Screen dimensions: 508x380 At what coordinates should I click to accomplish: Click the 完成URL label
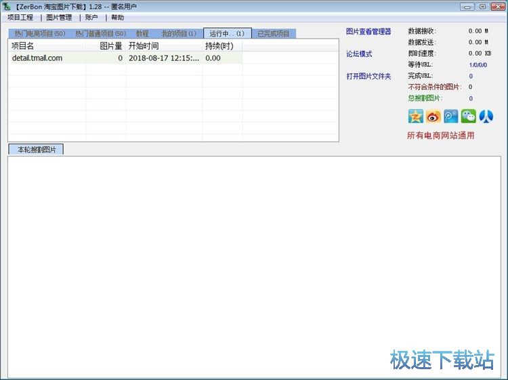click(420, 76)
